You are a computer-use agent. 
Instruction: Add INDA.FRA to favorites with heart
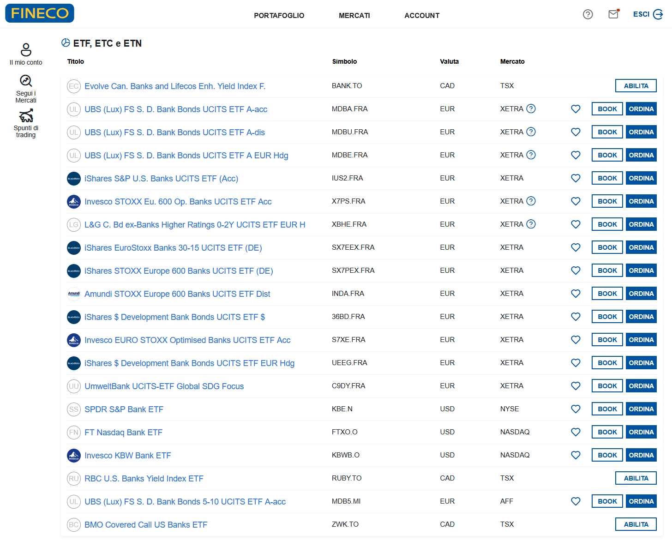[x=576, y=294]
